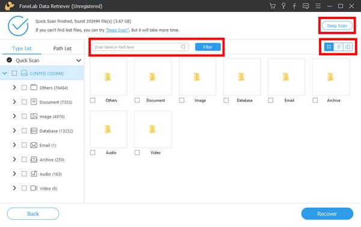Viewport: 361px width, 227px height.
Task: Check the C:(NTFS) drive checkbox
Action: 14,73
